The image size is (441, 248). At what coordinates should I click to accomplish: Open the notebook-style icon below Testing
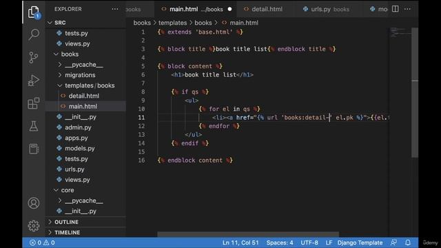point(34,149)
